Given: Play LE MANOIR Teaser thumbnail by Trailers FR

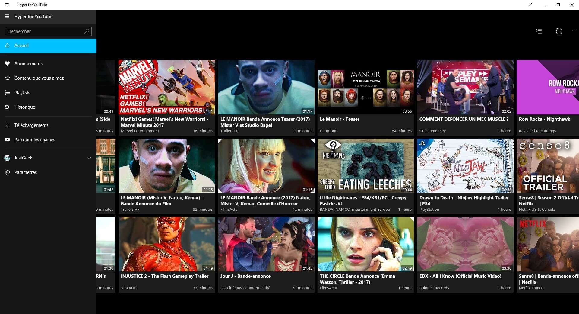Looking at the screenshot, I should coord(266,87).
